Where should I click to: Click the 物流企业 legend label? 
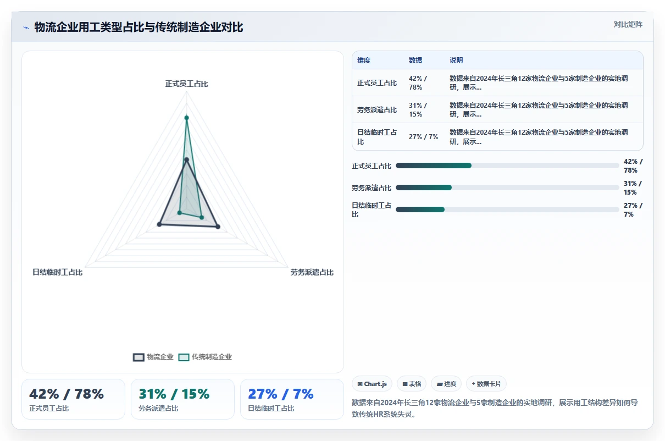pyautogui.click(x=160, y=357)
